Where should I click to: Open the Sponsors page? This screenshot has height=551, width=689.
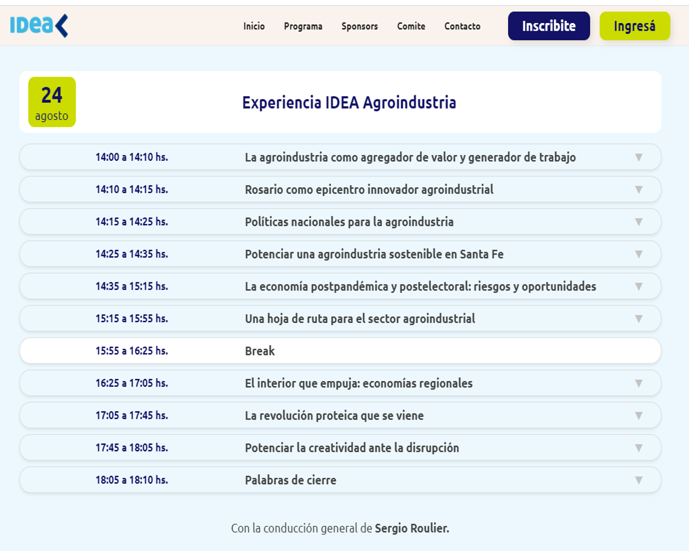point(359,26)
